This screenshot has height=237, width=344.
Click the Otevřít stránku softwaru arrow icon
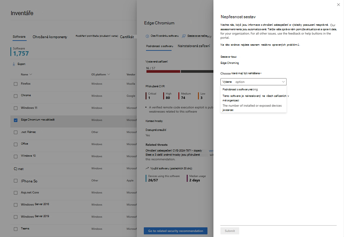(147, 36)
